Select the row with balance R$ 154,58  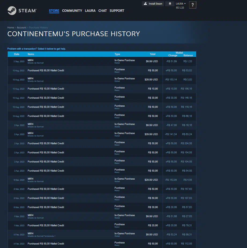tap(102, 153)
